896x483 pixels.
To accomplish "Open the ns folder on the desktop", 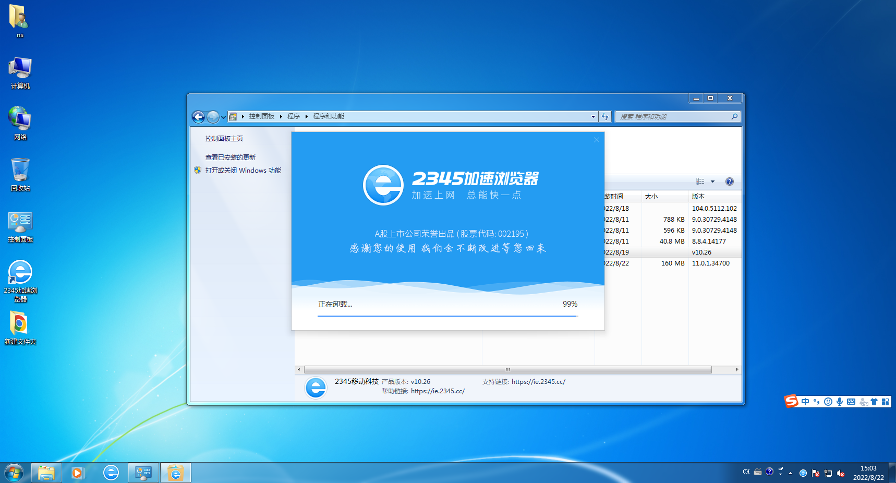I will click(20, 21).
